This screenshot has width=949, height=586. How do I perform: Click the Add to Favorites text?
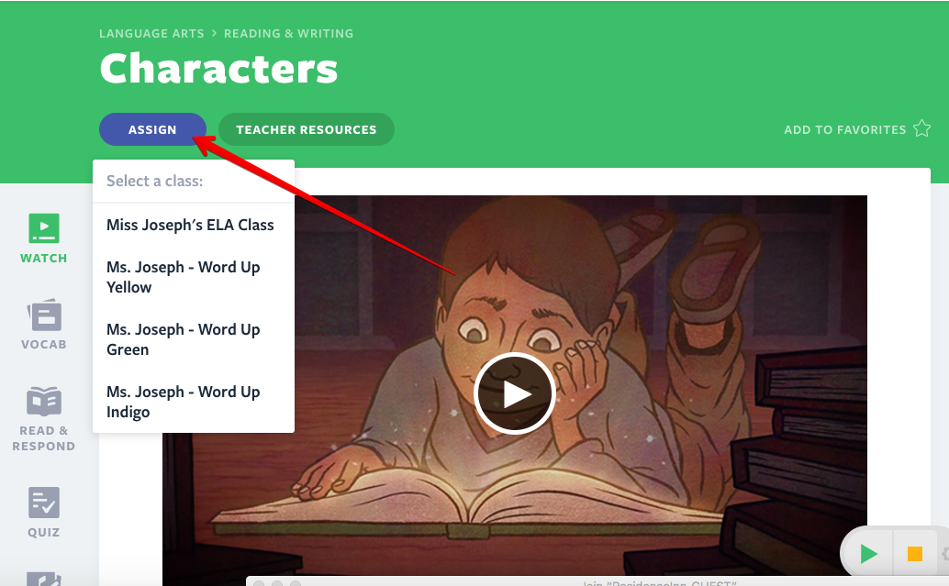click(845, 129)
